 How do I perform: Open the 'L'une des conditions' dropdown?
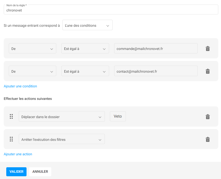[x=87, y=25]
